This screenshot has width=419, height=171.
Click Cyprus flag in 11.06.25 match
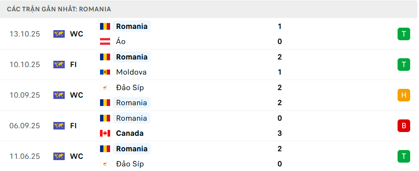(105, 164)
